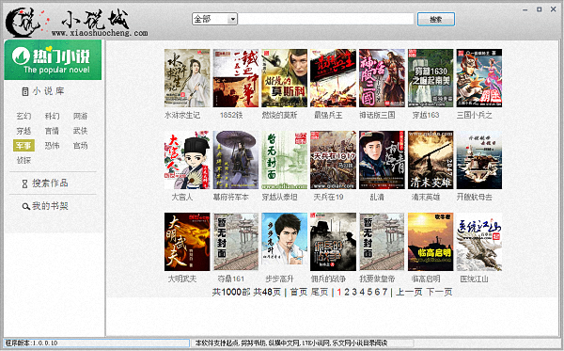Go to page 2 of results
This screenshot has height=351, width=564.
tap(347, 292)
